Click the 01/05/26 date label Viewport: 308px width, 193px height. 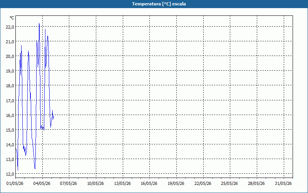point(15,184)
